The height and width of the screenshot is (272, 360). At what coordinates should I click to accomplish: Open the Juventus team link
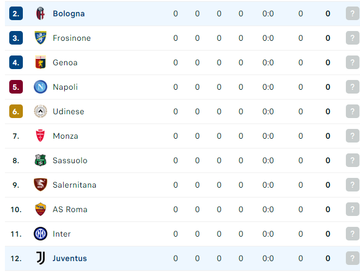[x=70, y=258]
